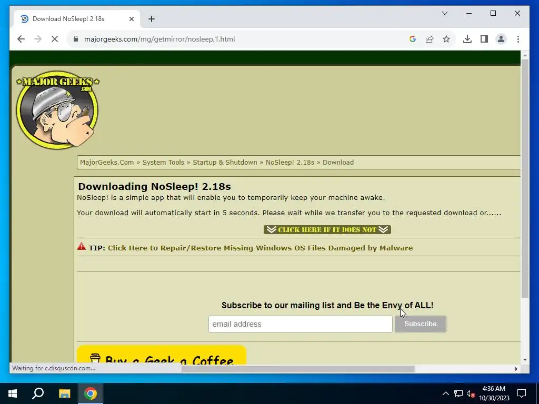Share this page via share icon

[x=430, y=39]
